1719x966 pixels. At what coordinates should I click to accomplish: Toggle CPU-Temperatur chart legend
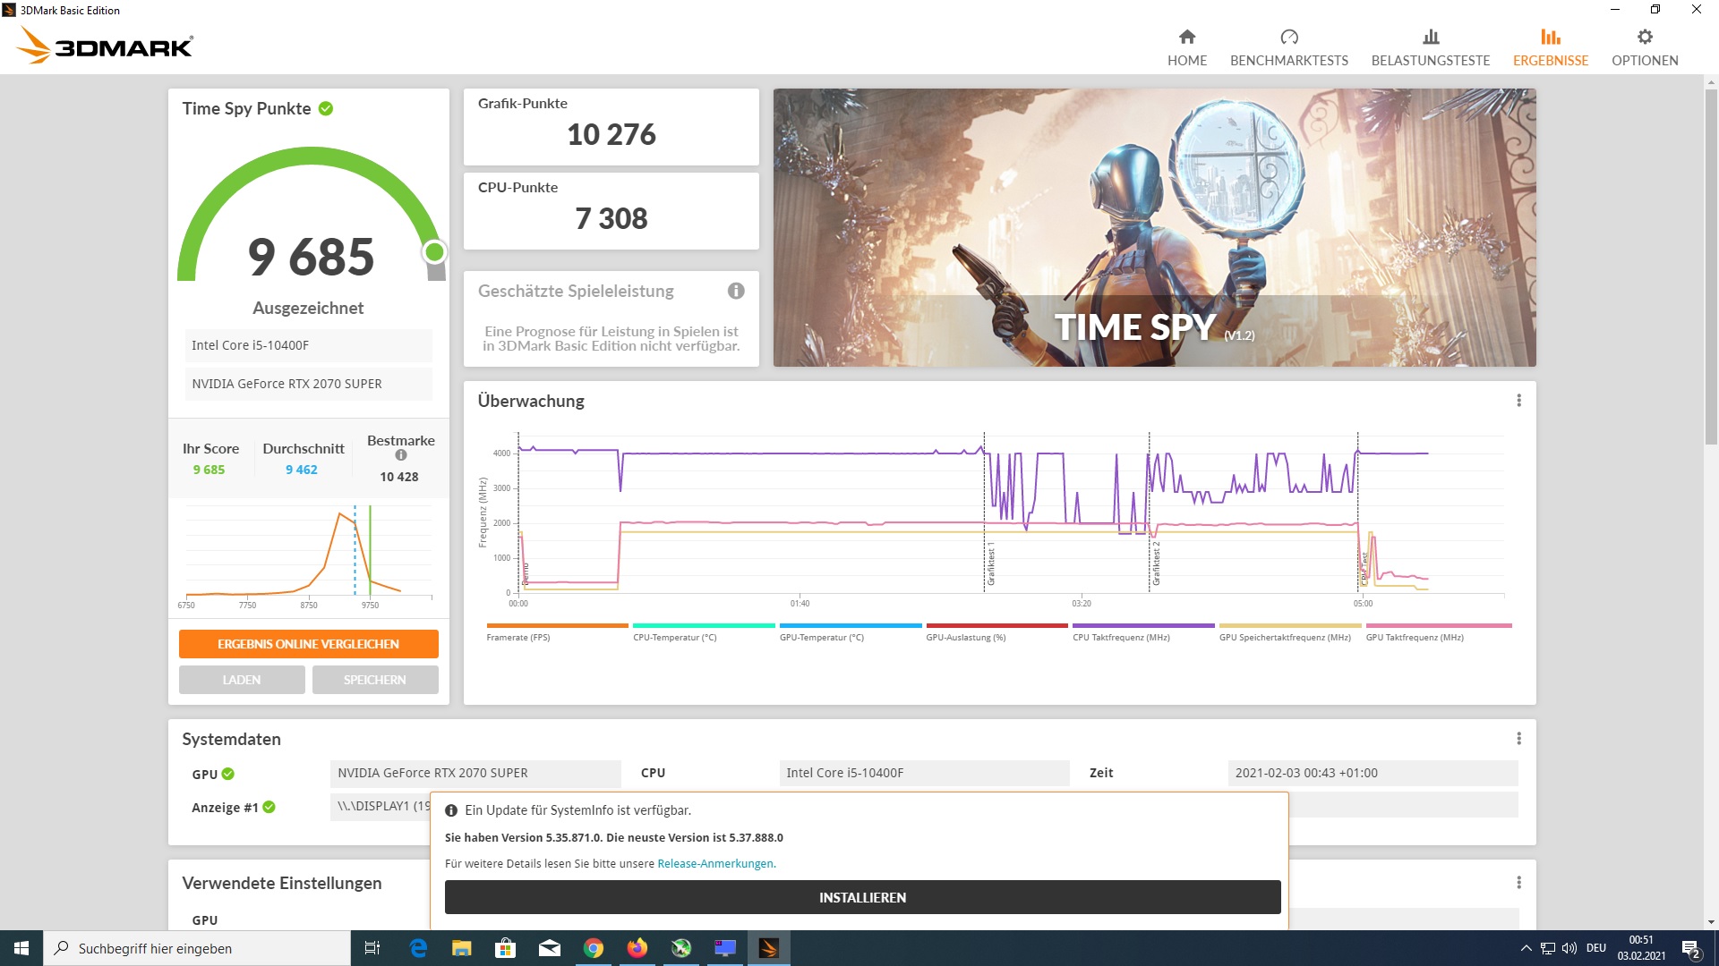[x=674, y=637]
